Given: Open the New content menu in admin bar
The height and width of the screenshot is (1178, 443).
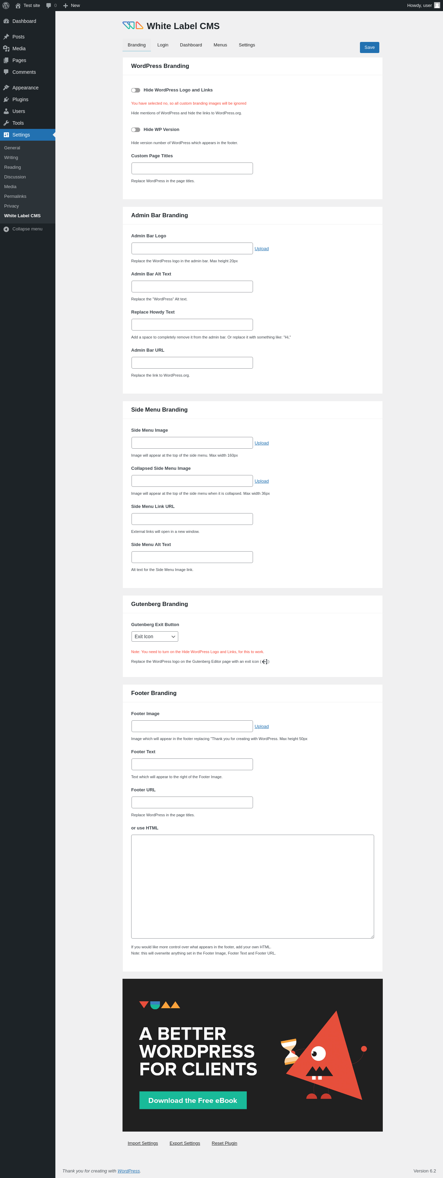Looking at the screenshot, I should [x=71, y=6].
